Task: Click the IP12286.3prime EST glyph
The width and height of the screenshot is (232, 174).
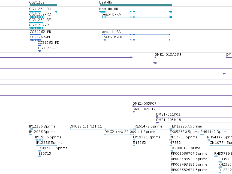Action: 31,129
